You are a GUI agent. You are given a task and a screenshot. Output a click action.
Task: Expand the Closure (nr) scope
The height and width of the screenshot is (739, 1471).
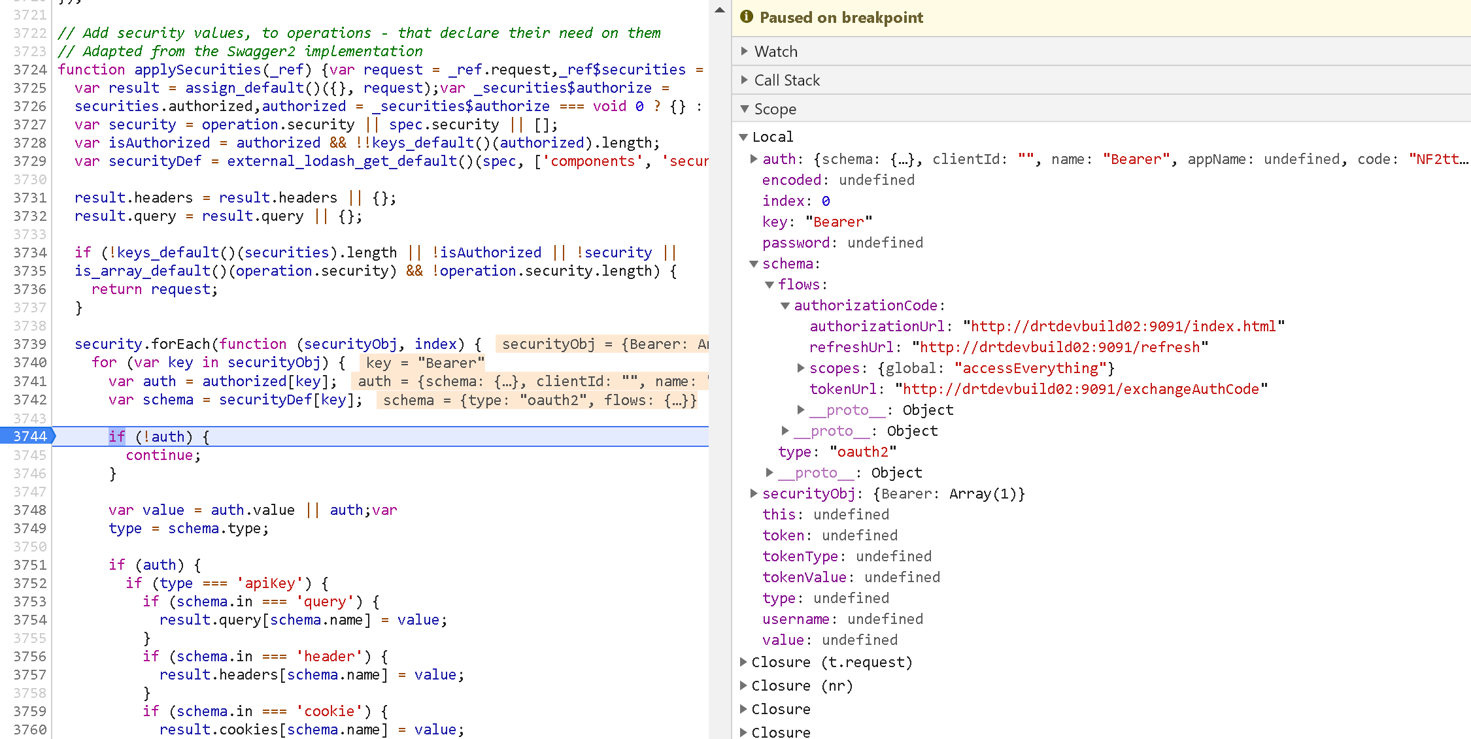(745, 685)
